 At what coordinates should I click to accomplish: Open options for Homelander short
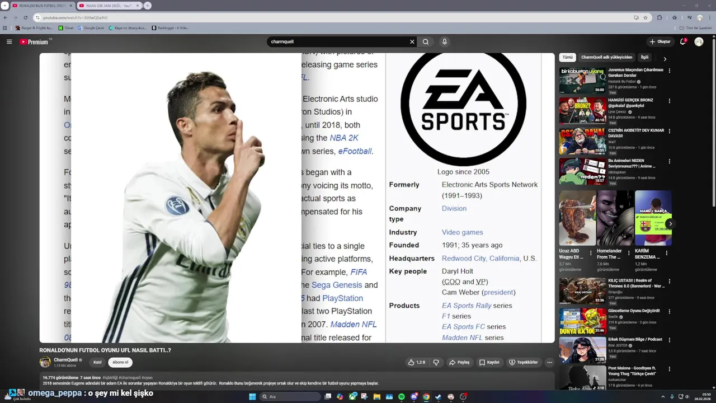coord(628,253)
